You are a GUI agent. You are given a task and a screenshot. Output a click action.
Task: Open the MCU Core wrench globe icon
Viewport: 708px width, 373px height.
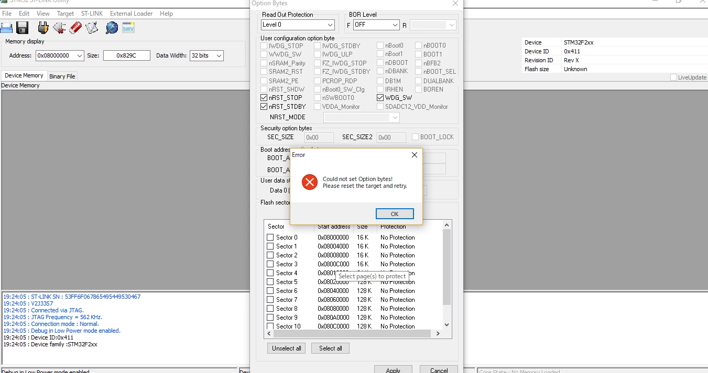[112, 28]
